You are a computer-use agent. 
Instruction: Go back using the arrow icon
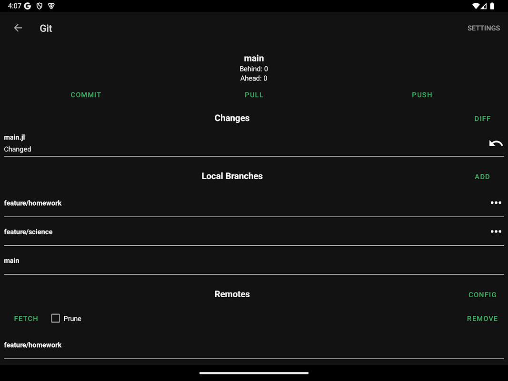tap(18, 28)
